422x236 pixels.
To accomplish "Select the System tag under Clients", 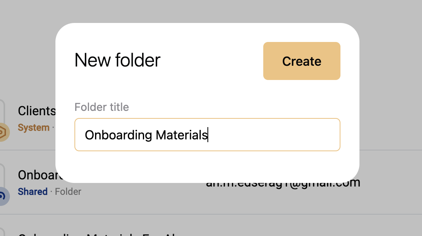I will coord(34,128).
